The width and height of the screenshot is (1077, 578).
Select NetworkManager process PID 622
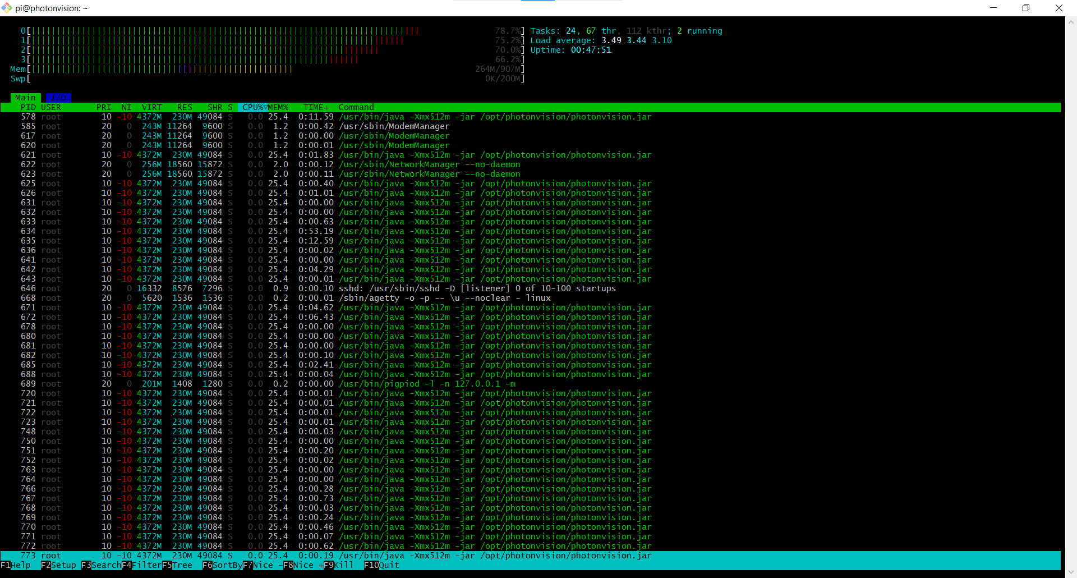[531, 164]
